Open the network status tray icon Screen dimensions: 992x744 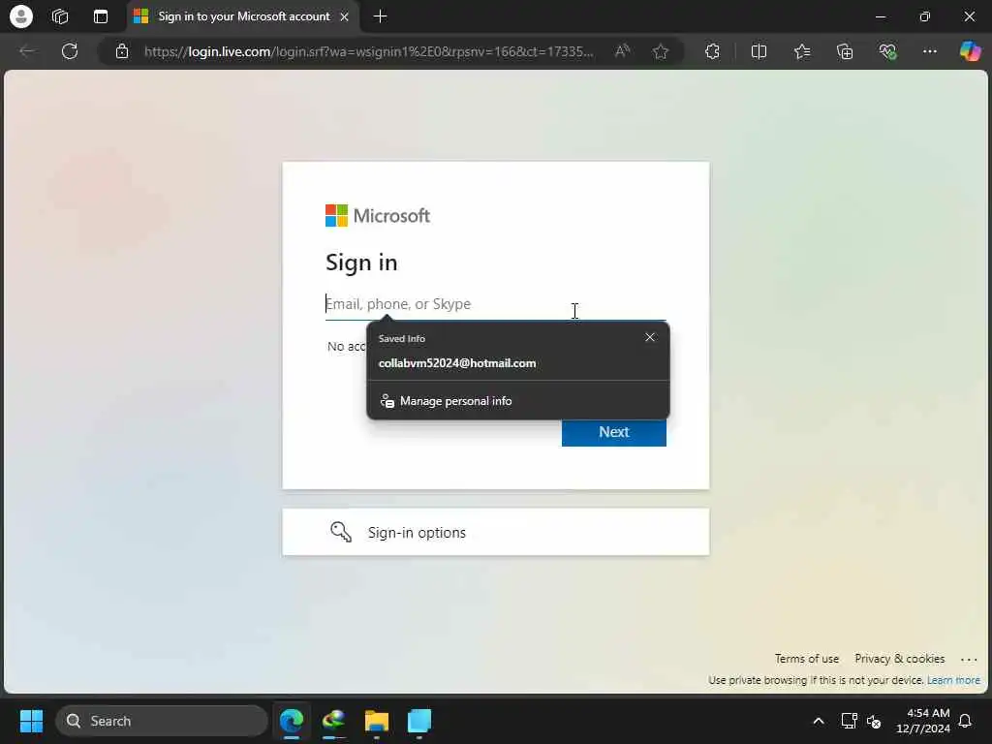pyautogui.click(x=849, y=721)
